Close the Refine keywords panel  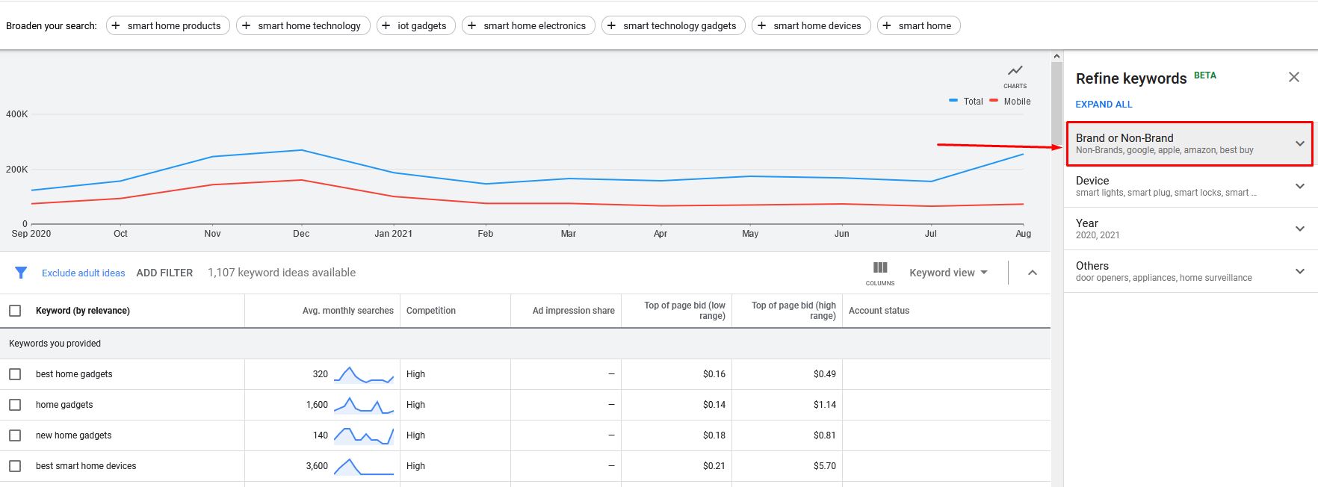(x=1294, y=78)
